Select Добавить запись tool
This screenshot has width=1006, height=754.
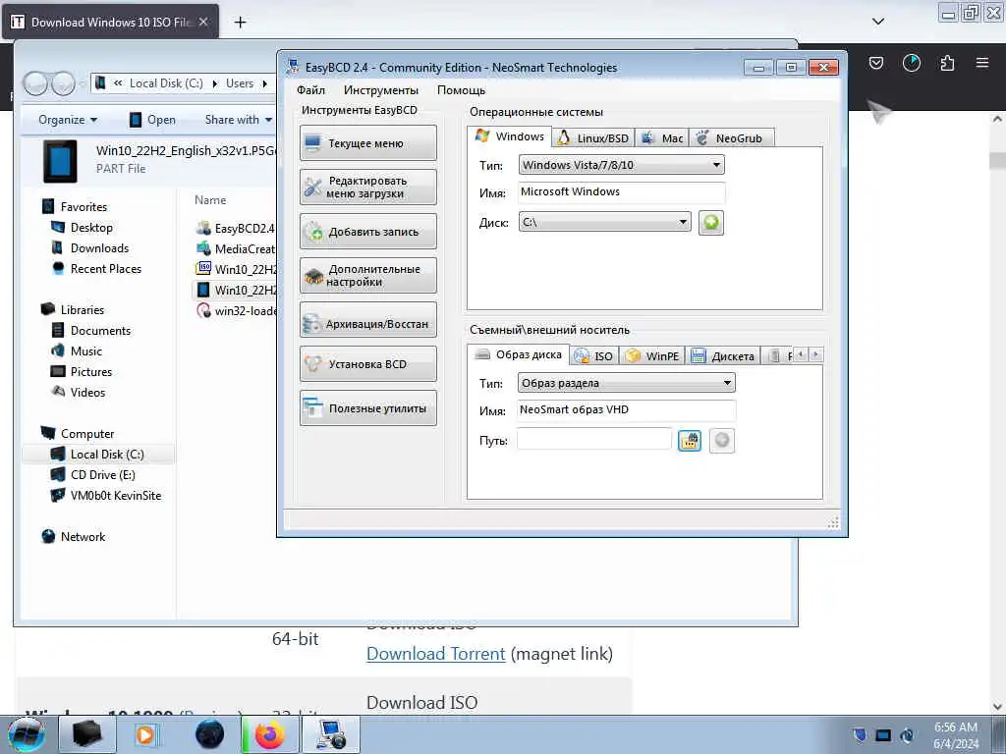coord(367,232)
